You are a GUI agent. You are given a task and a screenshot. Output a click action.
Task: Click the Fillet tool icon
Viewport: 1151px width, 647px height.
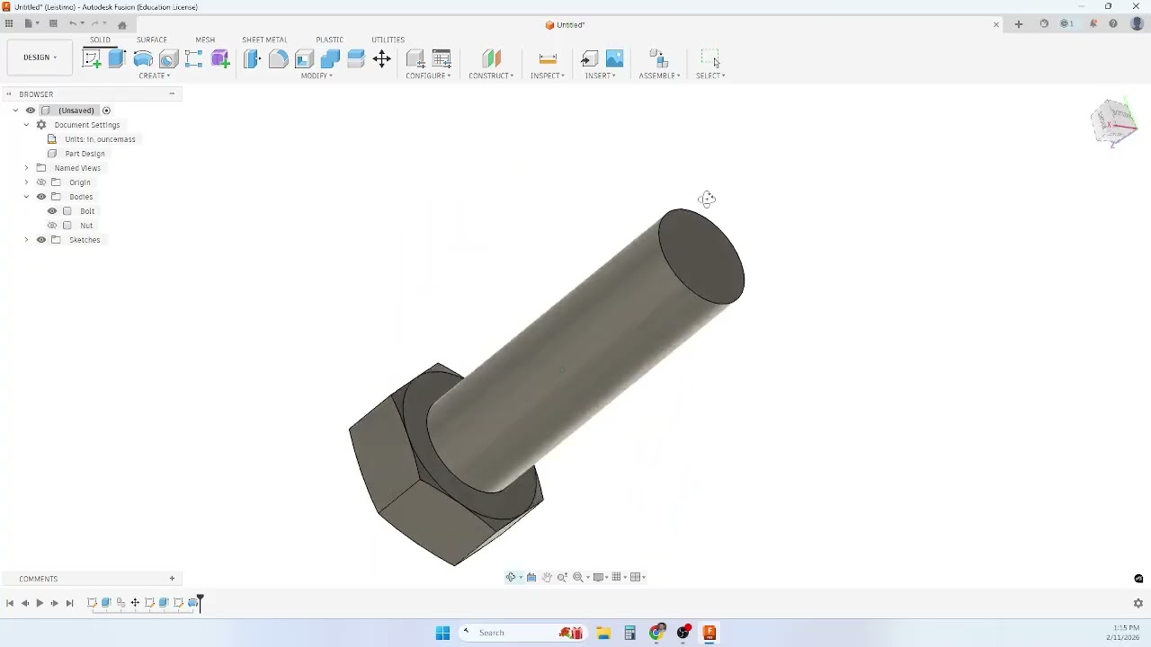click(278, 59)
